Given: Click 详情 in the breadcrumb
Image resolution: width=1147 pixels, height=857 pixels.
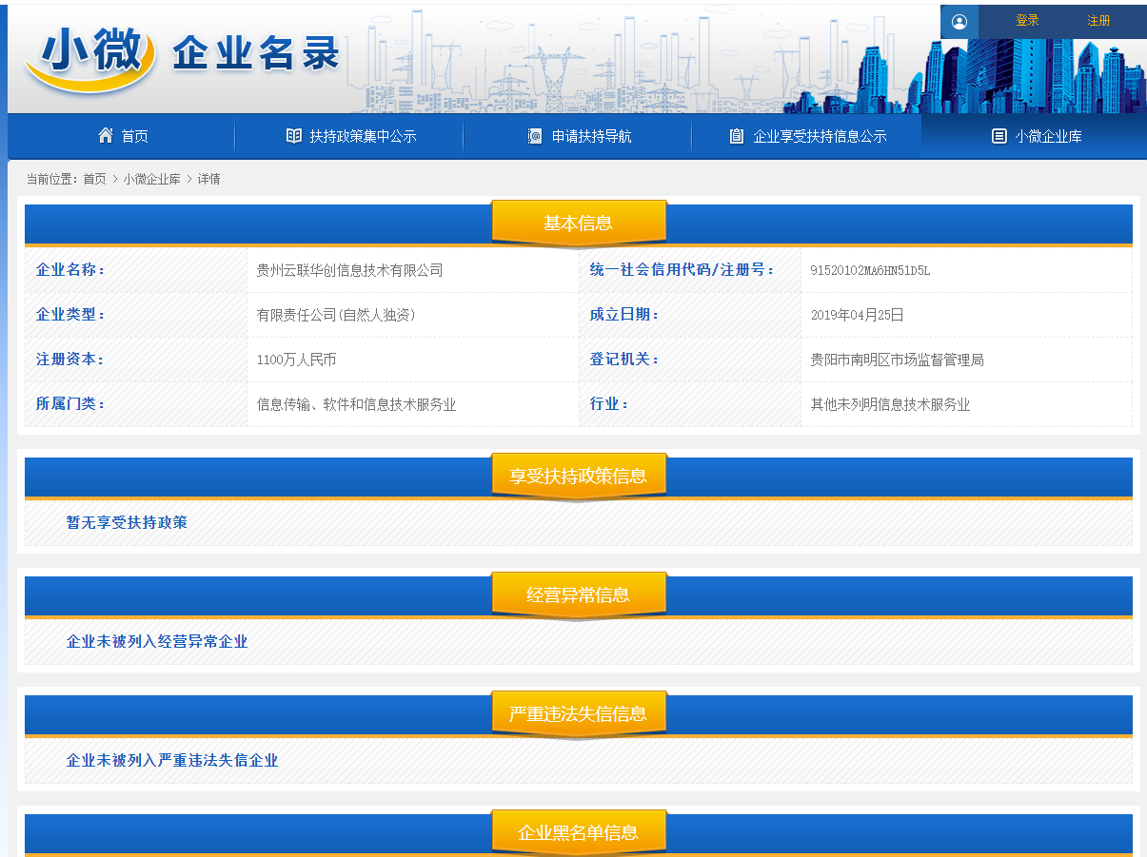Looking at the screenshot, I should [209, 179].
